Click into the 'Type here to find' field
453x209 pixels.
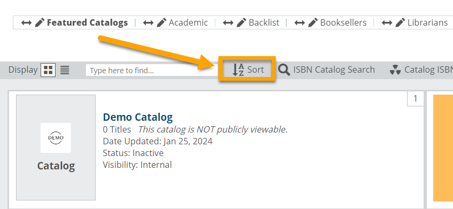[152, 70]
